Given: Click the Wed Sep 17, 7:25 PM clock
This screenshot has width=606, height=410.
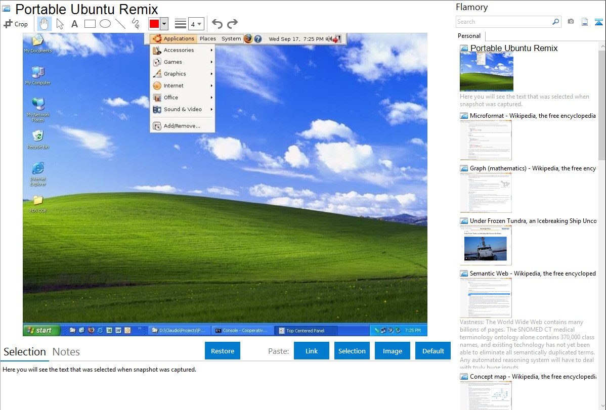Looking at the screenshot, I should point(296,39).
